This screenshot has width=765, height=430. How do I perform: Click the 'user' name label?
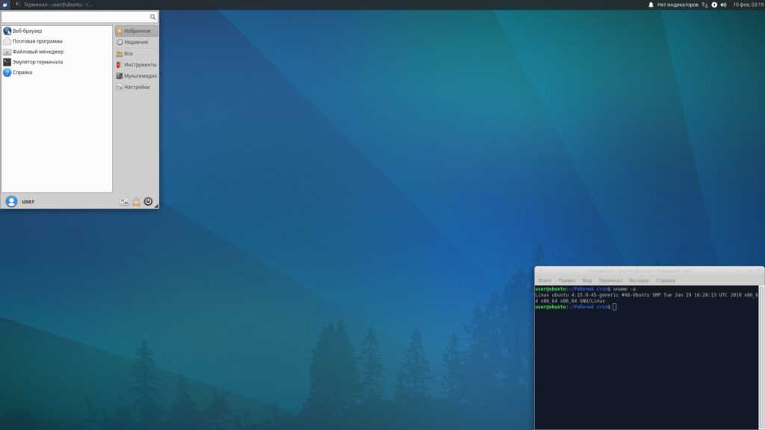28,202
